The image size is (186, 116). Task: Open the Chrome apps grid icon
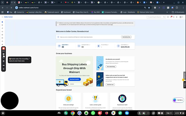pos(2,12)
